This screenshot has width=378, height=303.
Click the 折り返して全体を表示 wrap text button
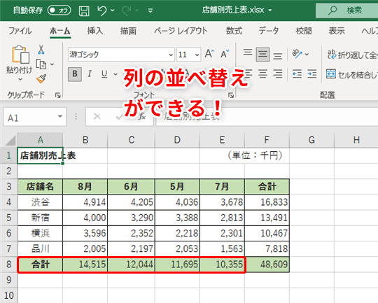(x=352, y=55)
